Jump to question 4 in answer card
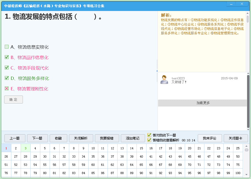 tap(35, 148)
